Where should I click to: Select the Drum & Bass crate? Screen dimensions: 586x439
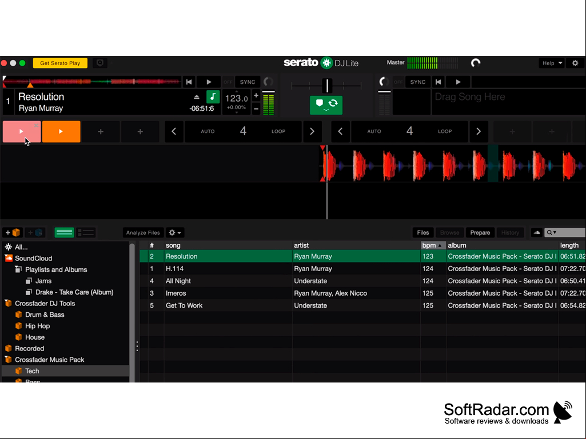click(45, 315)
